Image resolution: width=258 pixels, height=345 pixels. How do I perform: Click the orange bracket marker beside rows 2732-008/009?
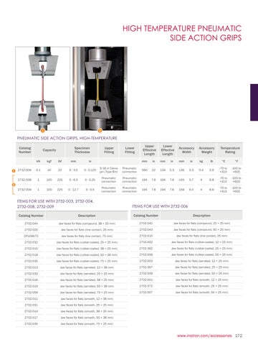[14, 185]
